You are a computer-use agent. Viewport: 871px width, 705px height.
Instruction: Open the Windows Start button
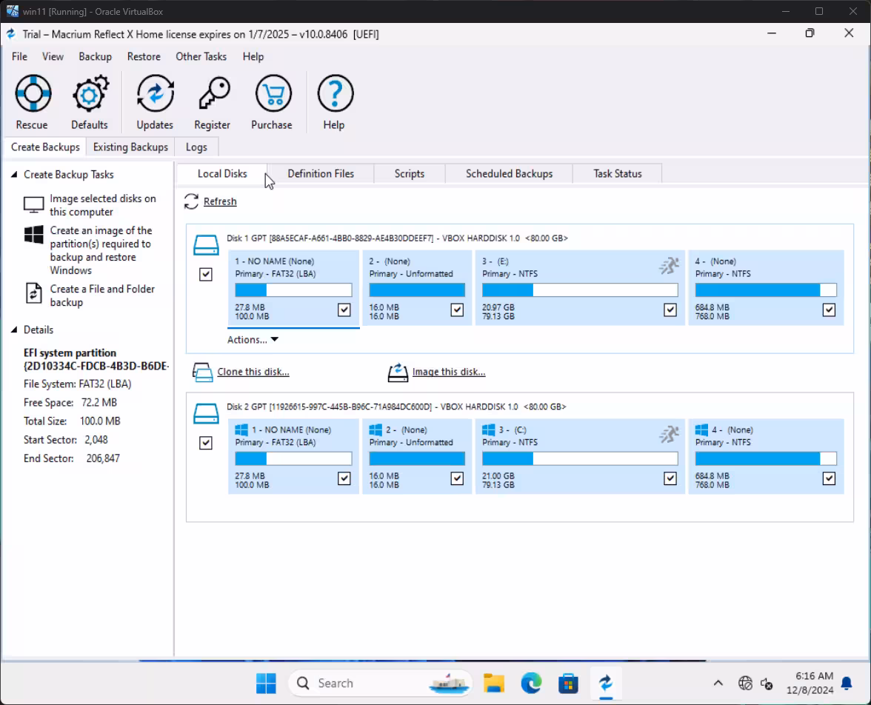pyautogui.click(x=266, y=684)
